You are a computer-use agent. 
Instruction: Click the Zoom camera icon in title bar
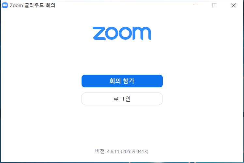[x=5, y=5]
